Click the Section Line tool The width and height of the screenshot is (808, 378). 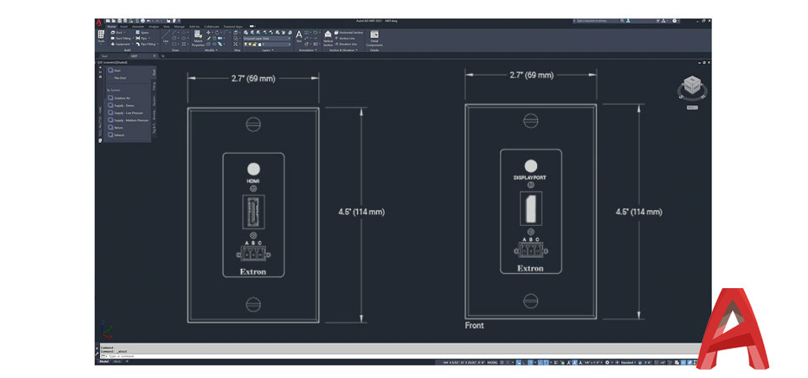coord(345,38)
